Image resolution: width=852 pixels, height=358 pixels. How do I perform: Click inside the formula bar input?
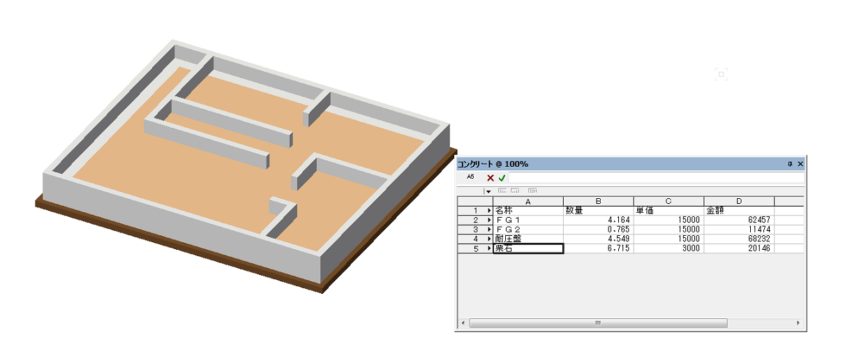(x=655, y=178)
